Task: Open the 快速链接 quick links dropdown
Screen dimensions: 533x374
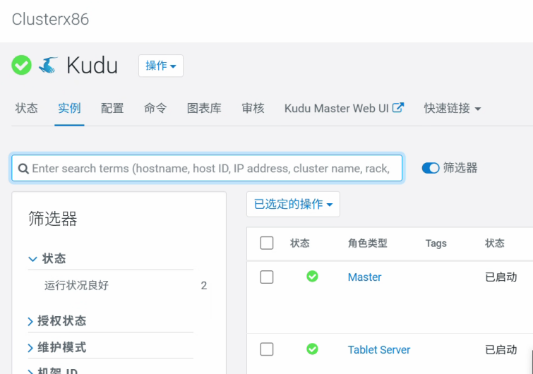Action: coord(453,109)
